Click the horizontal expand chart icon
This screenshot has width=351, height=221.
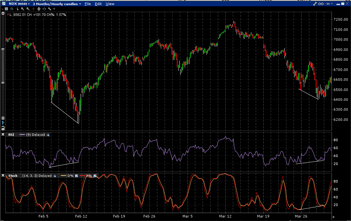coord(39,9)
